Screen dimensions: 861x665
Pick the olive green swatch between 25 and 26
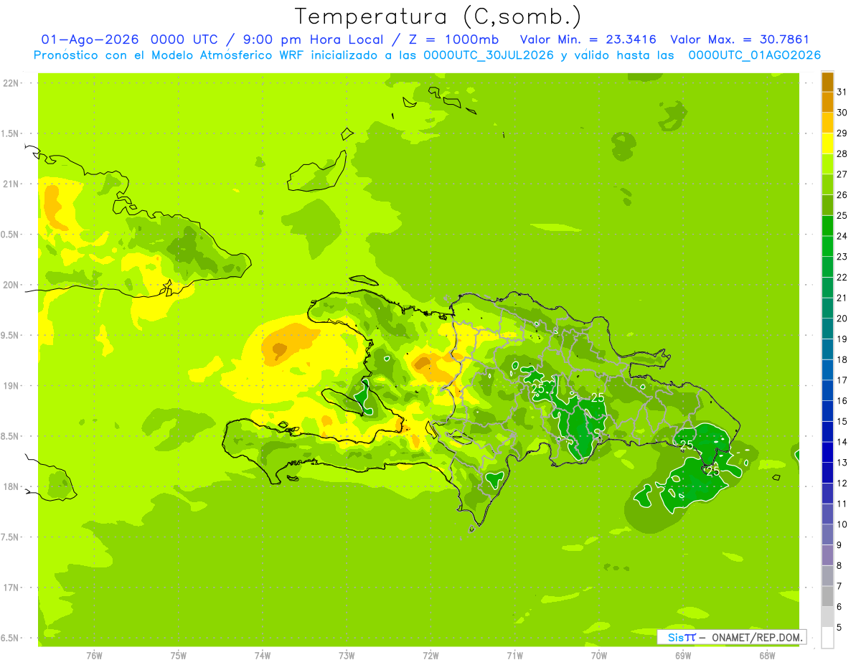click(x=827, y=205)
